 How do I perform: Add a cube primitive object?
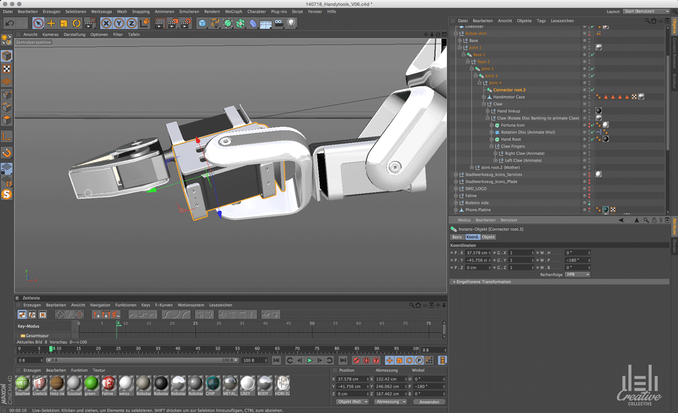coord(202,23)
